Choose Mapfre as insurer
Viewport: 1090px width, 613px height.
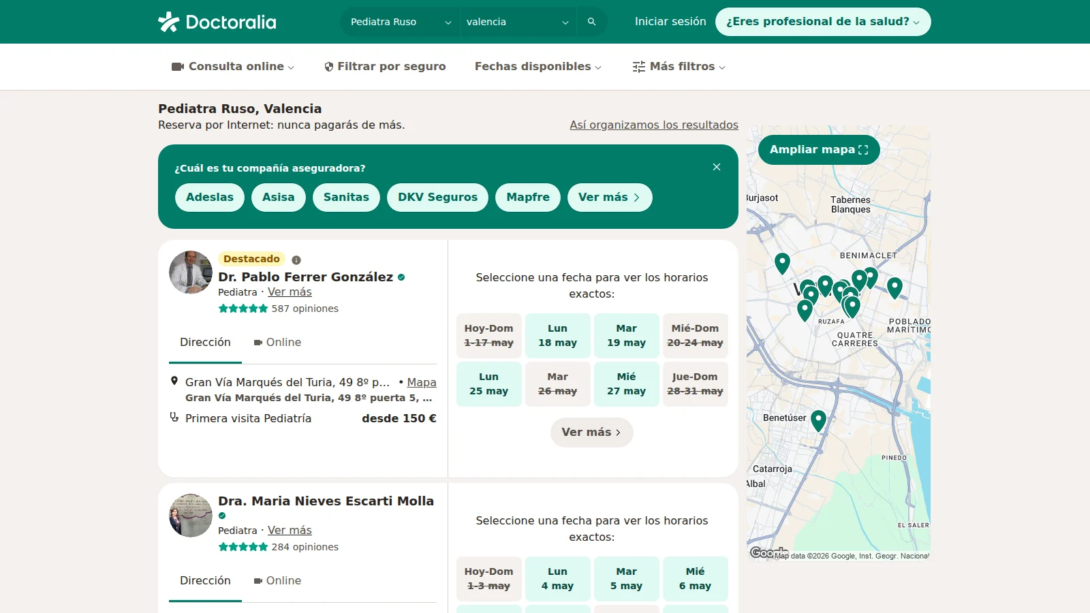528,198
